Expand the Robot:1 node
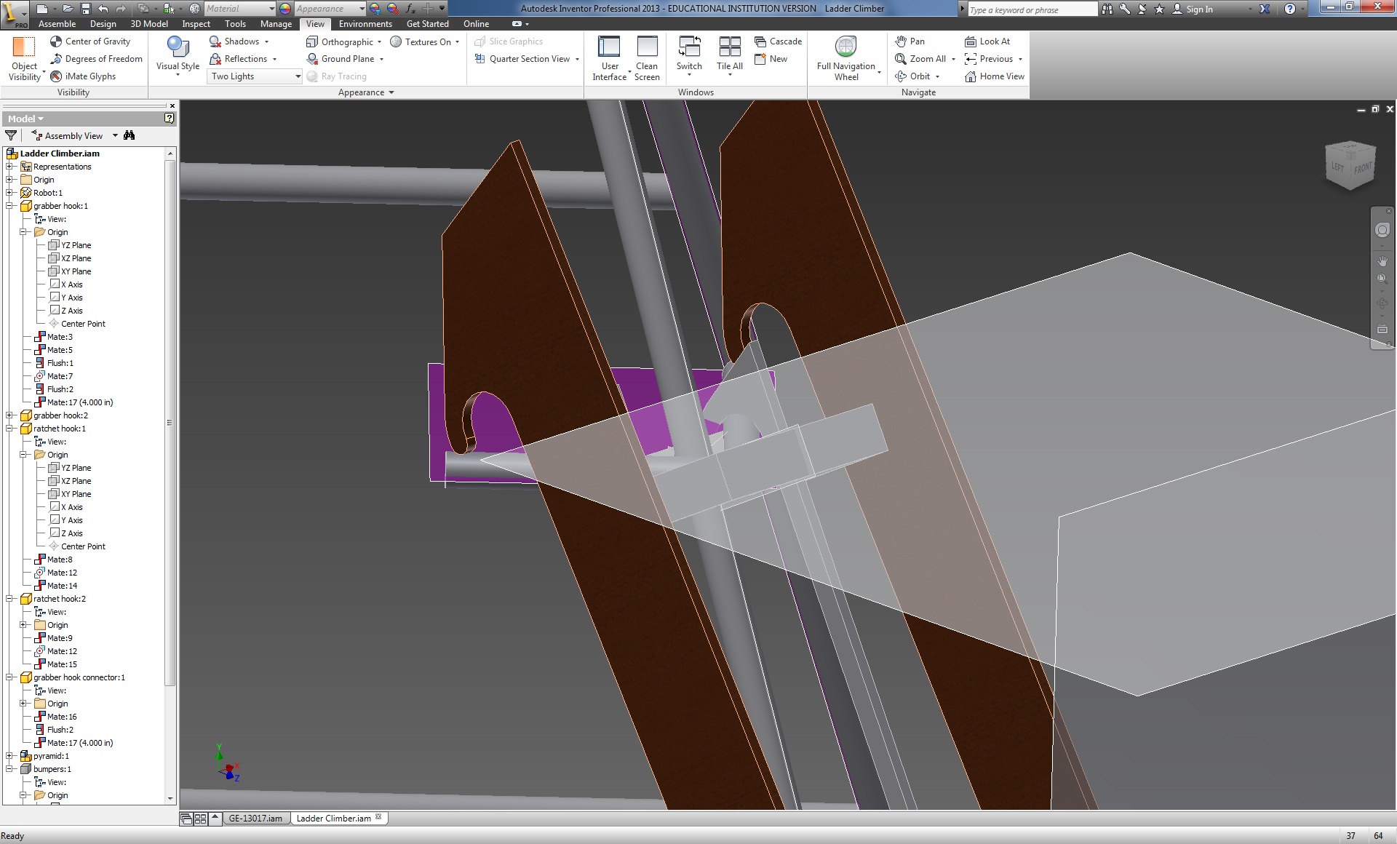Viewport: 1397px width, 844px height. 9,193
